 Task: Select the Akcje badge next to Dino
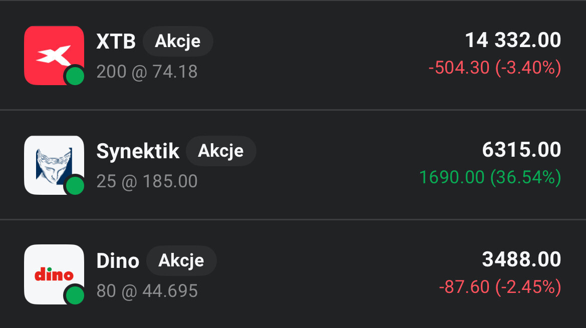coord(181,260)
